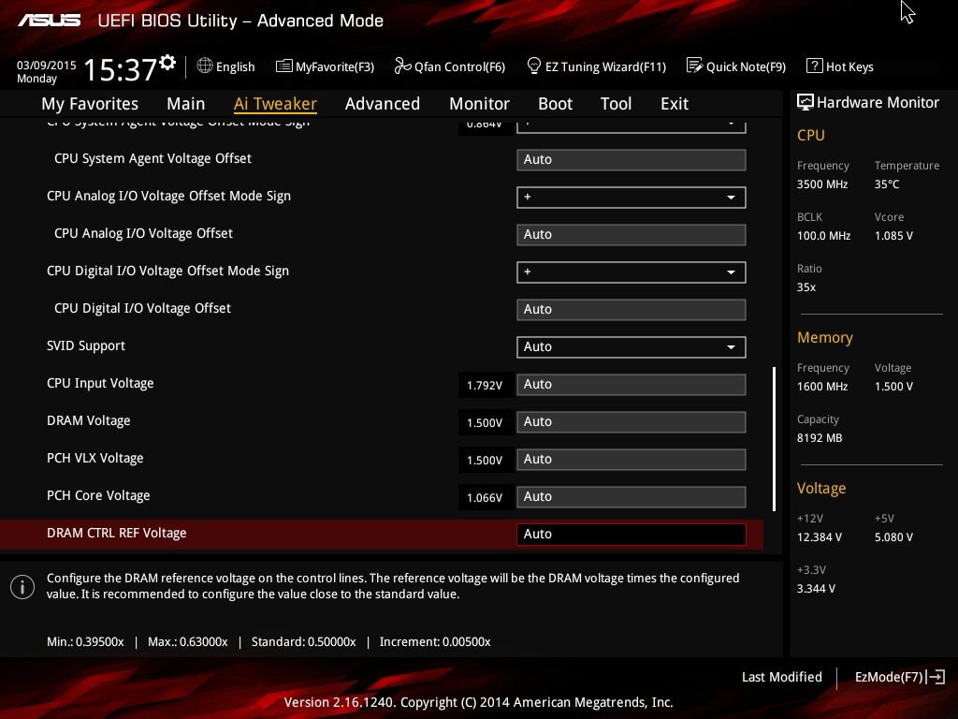The width and height of the screenshot is (958, 719).
Task: Select the DRAM Voltage input field
Action: coord(631,421)
